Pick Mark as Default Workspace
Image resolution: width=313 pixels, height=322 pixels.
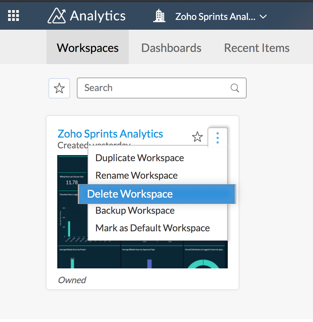(x=157, y=228)
